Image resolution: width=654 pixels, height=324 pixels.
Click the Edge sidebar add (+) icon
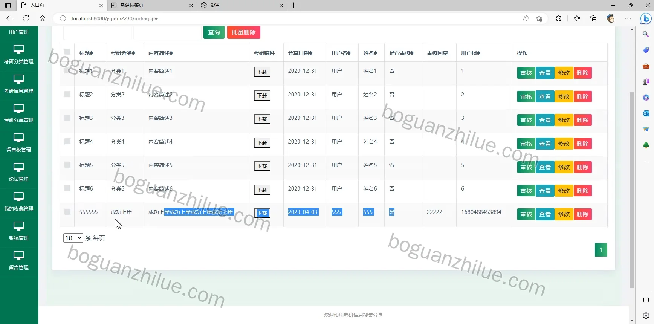coord(646,162)
